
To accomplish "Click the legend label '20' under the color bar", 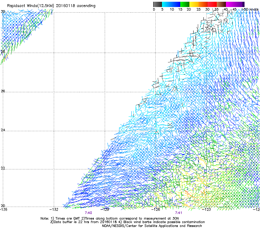I will click(x=189, y=9).
